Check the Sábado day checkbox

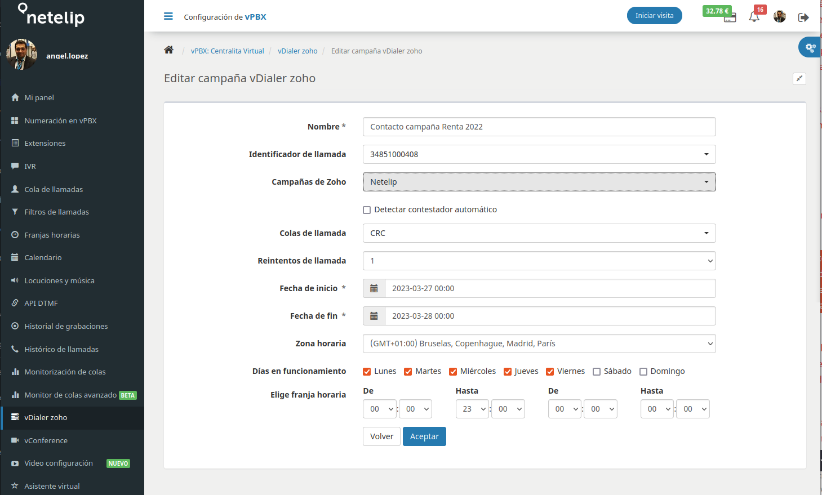597,372
